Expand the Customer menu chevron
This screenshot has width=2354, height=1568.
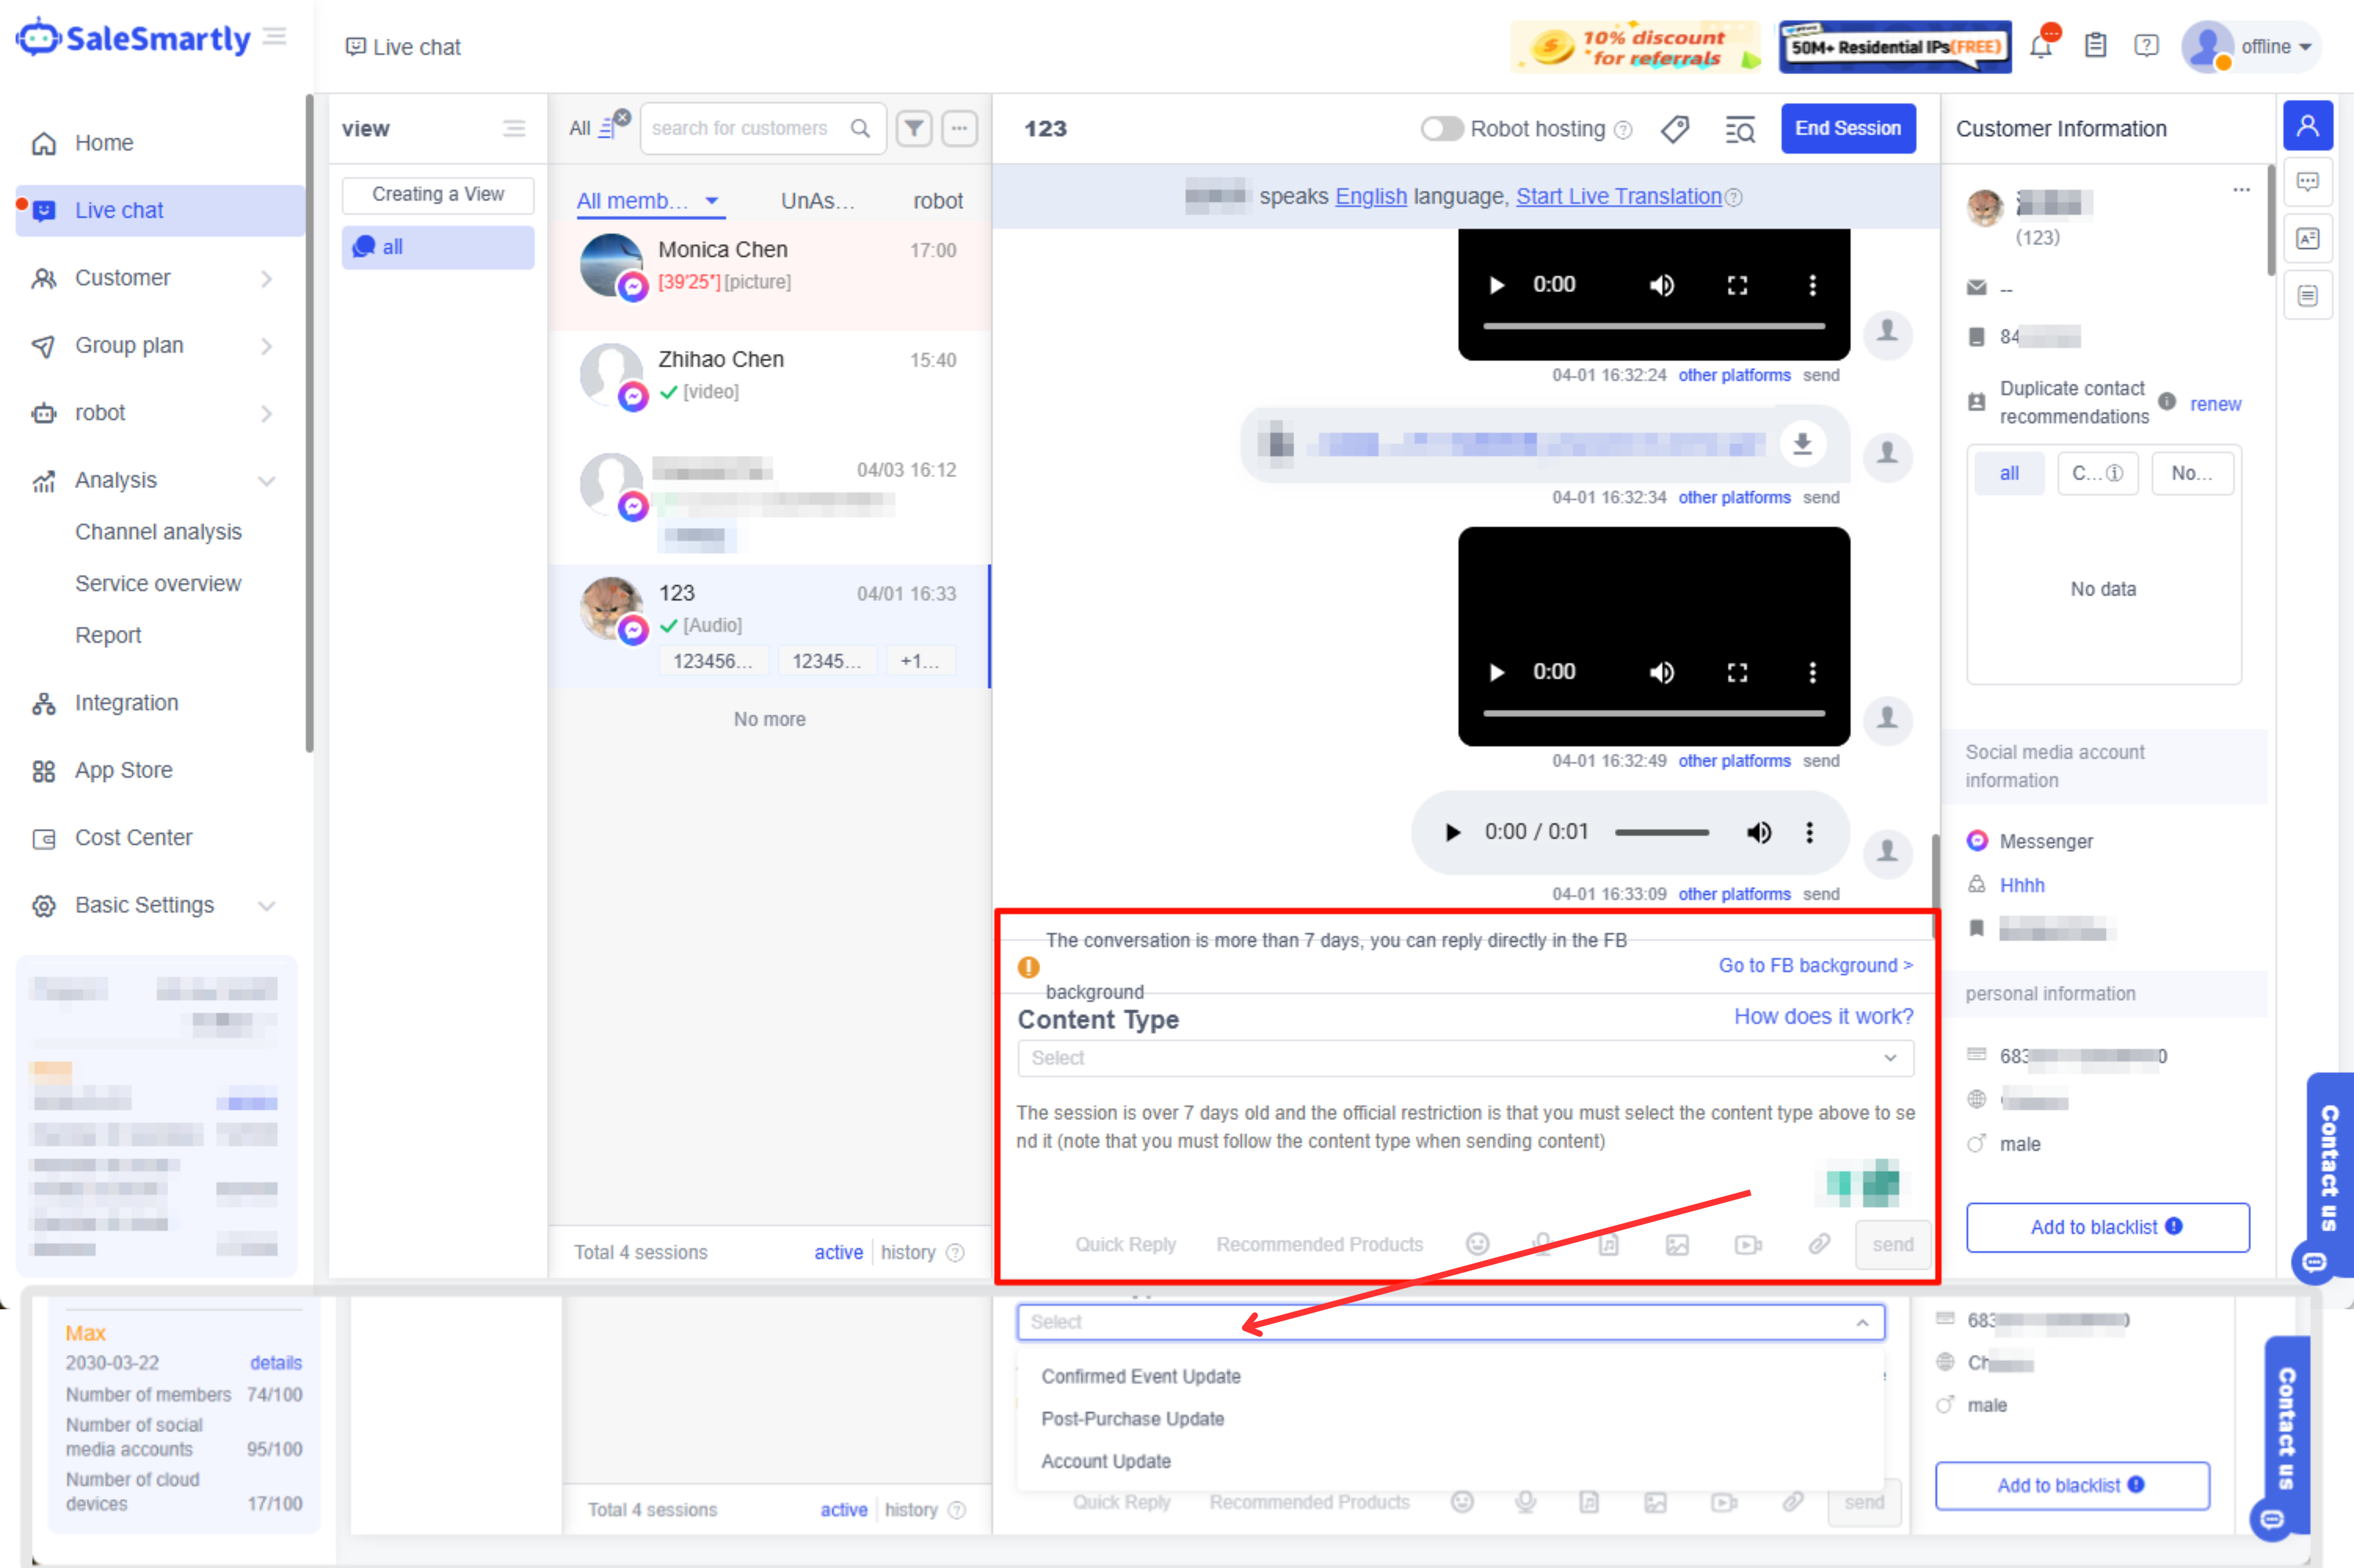tap(266, 278)
